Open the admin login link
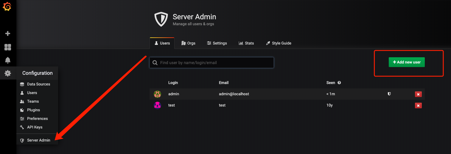The height and width of the screenshot is (154, 451). (x=174, y=94)
